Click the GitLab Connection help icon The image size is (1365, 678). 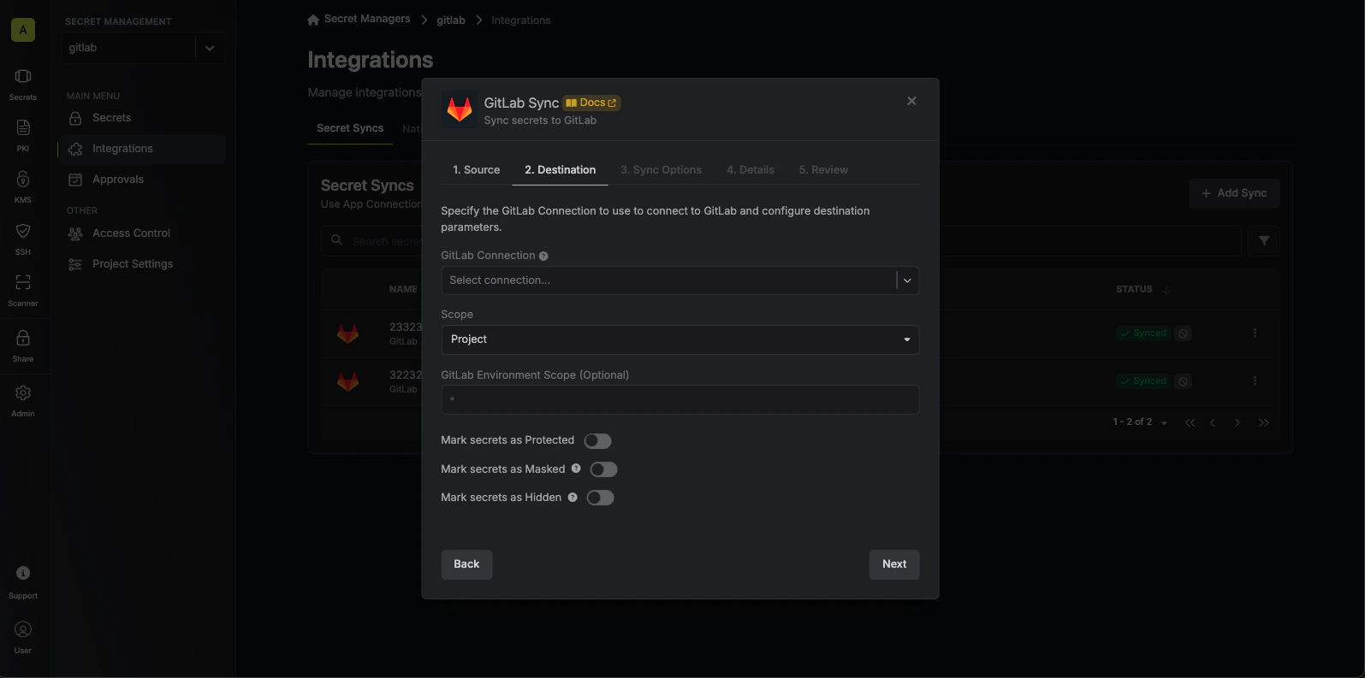(x=543, y=256)
